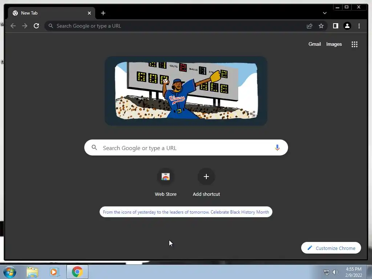Open the volume speaker tray icon
Image resolution: width=372 pixels, height=279 pixels.
335,272
